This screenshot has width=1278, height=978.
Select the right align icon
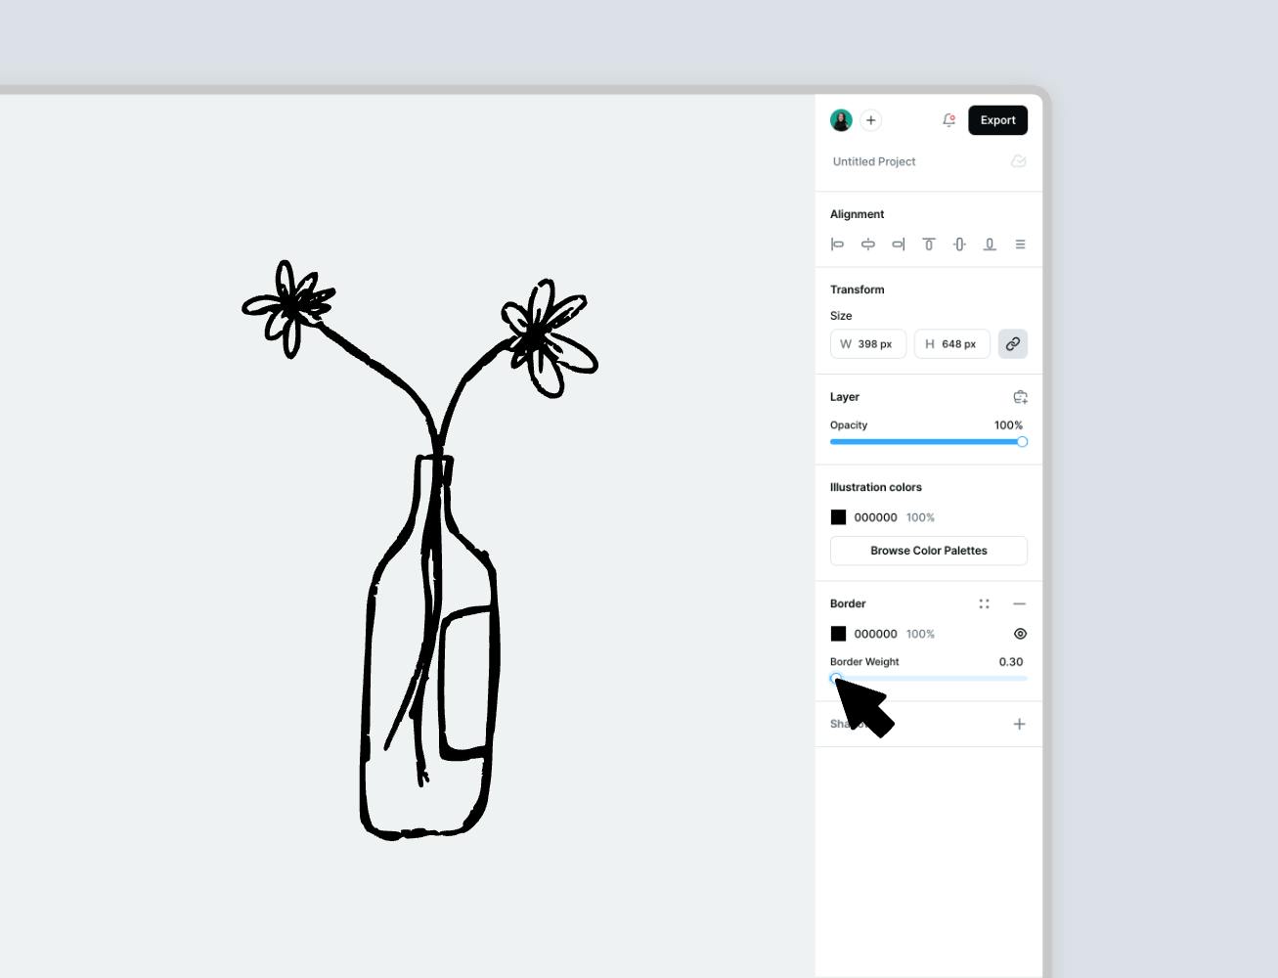click(x=898, y=244)
